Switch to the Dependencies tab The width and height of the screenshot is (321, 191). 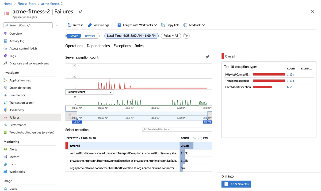[x=98, y=46]
